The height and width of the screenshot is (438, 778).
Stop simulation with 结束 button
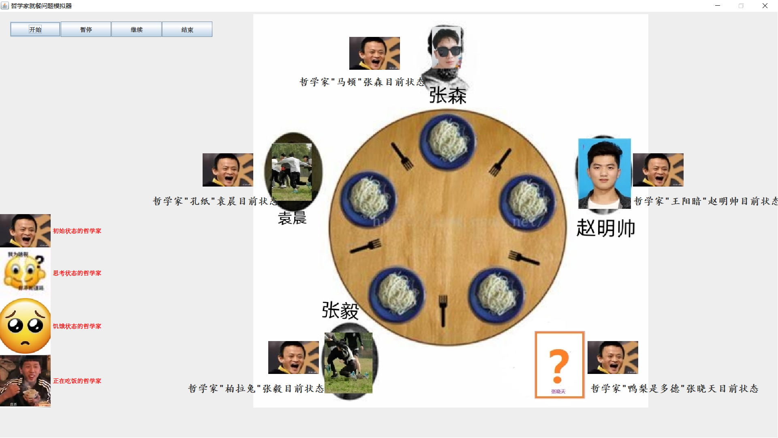[187, 30]
